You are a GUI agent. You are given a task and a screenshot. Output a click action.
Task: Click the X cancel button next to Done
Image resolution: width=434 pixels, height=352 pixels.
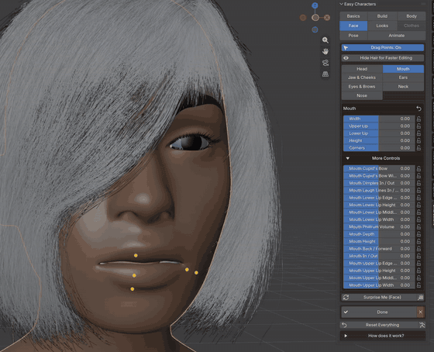pyautogui.click(x=420, y=312)
